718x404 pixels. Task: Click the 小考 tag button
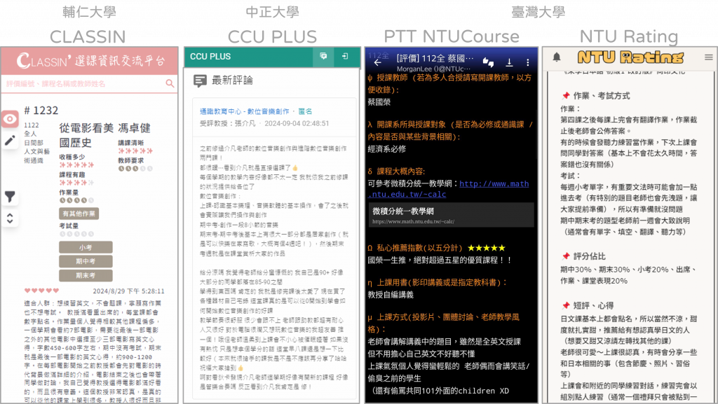pos(86,247)
